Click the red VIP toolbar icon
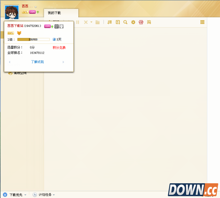The width and height of the screenshot is (220, 198). pos(141,22)
